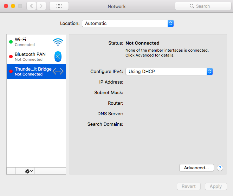The height and width of the screenshot is (196, 233).
Task: Click the 'Search Domains:' label
Action: pyautogui.click(x=105, y=124)
